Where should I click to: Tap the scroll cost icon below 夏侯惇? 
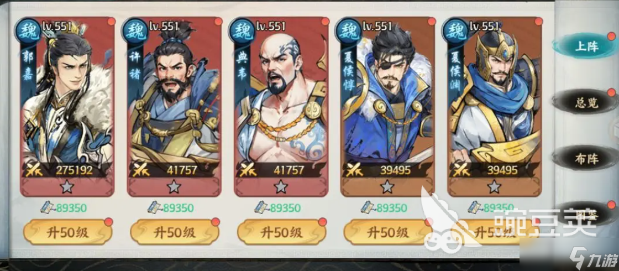click(x=368, y=207)
